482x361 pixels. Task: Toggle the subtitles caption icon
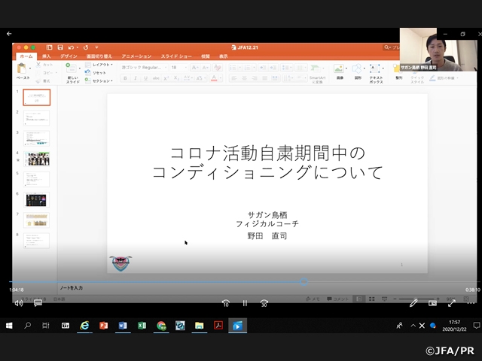[x=38, y=303]
